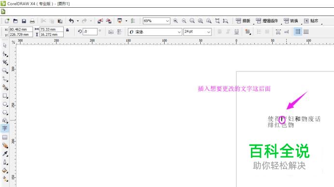Export file icon in toolbar
Viewport: 334px width, 187px height.
click(109, 21)
